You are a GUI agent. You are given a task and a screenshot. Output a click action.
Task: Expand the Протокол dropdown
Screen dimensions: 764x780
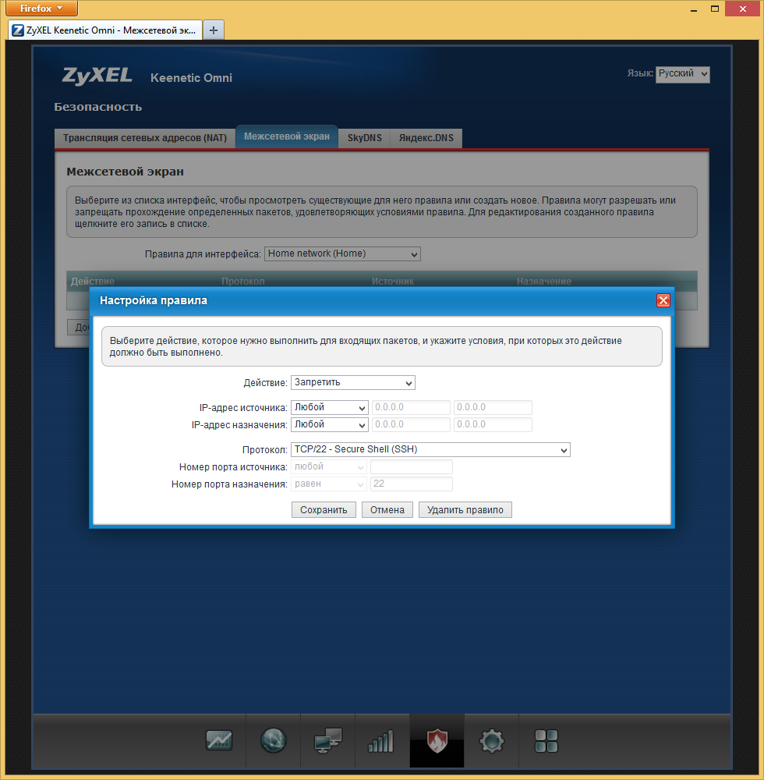tap(430, 450)
